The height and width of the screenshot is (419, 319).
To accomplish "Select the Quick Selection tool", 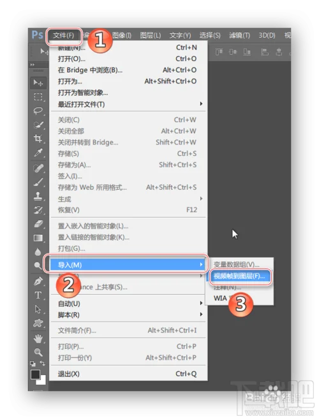I will point(38,125).
